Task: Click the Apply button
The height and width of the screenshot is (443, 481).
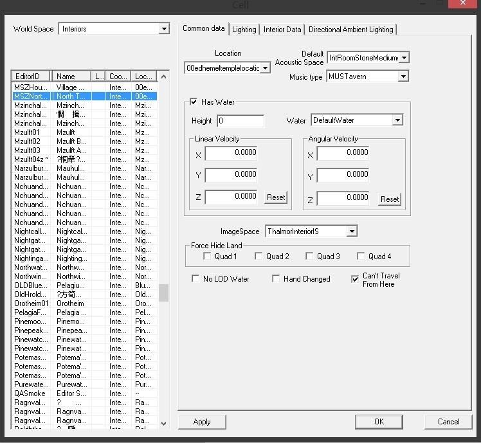Action: [x=202, y=422]
